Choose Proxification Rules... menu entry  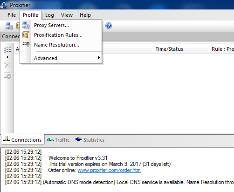click(x=61, y=35)
